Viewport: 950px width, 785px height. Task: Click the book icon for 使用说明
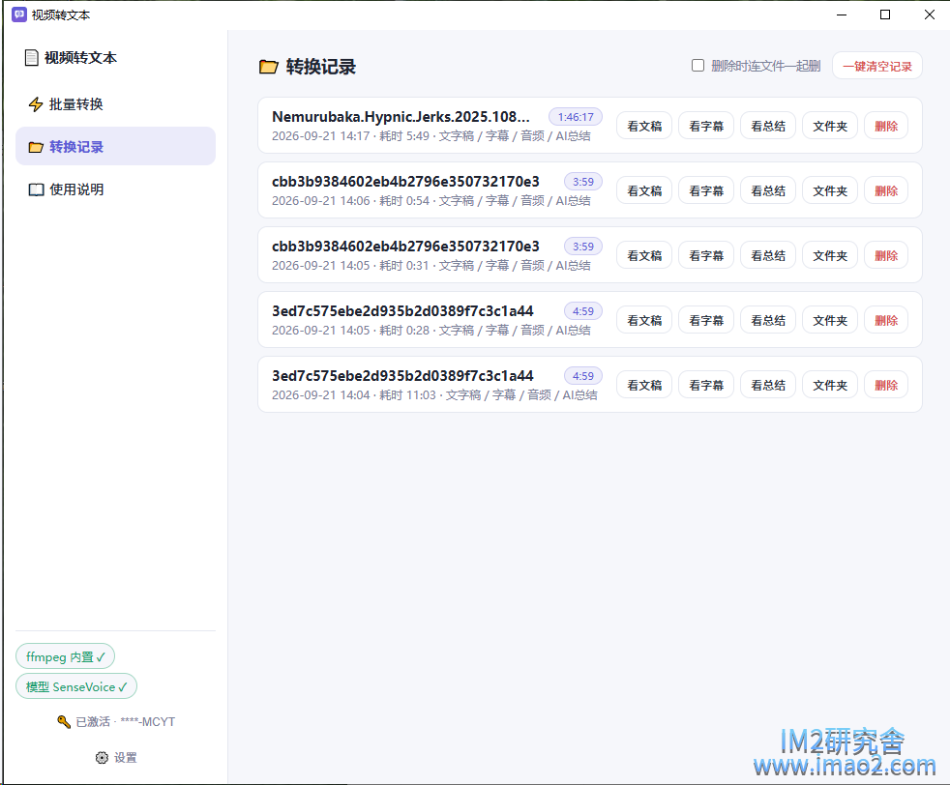tap(37, 189)
